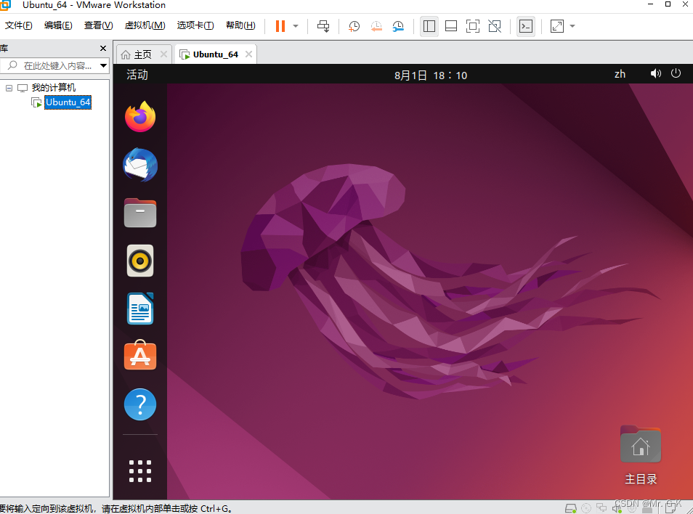Open the 虚拟机(M) menu
693x514 pixels.
point(145,25)
